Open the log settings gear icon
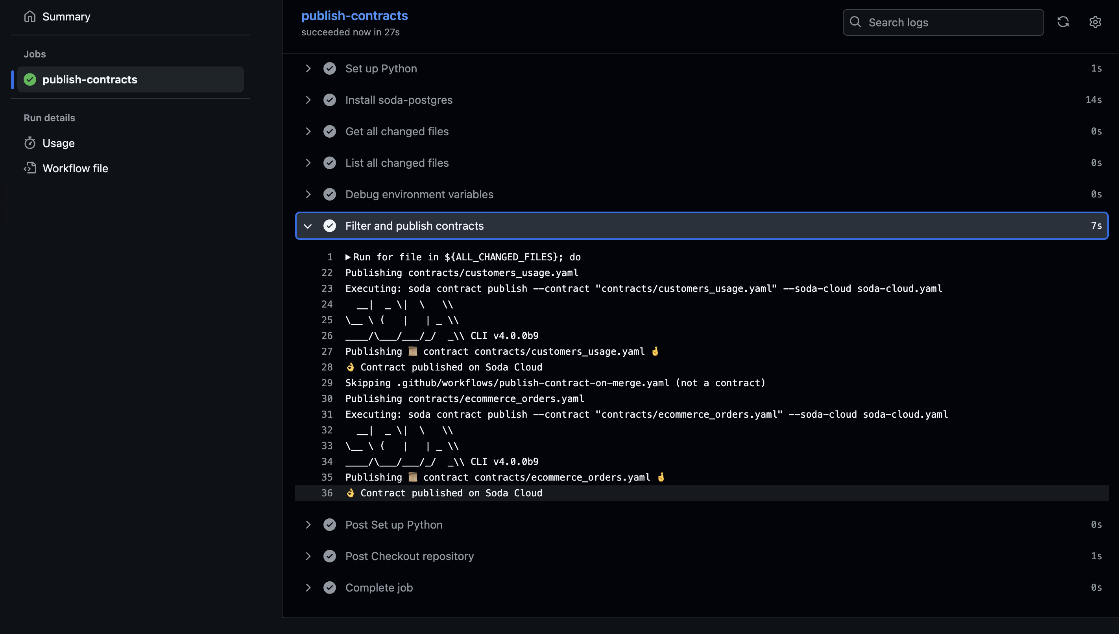The width and height of the screenshot is (1119, 634). pyautogui.click(x=1095, y=22)
